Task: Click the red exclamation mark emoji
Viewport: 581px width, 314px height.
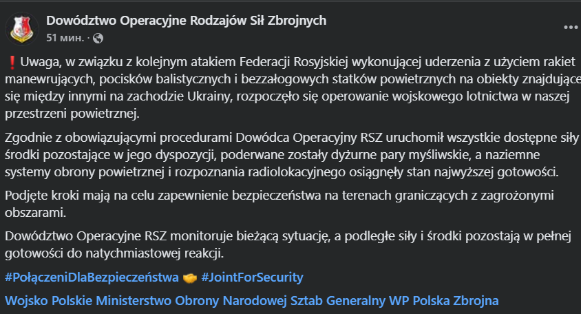Action: (10, 61)
